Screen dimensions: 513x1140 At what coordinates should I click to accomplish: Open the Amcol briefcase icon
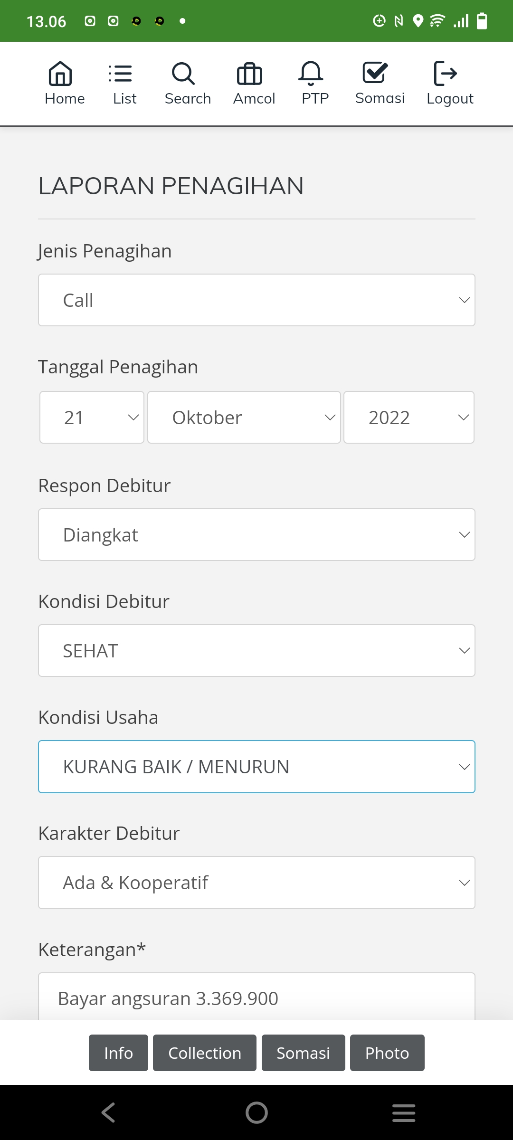coord(249,74)
